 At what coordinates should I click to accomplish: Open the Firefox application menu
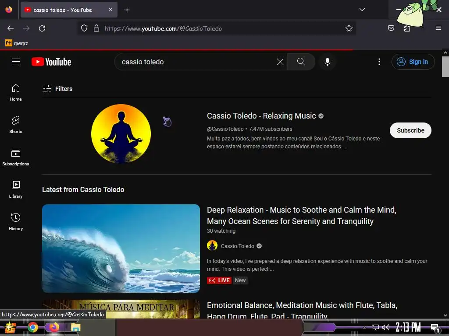click(x=438, y=28)
